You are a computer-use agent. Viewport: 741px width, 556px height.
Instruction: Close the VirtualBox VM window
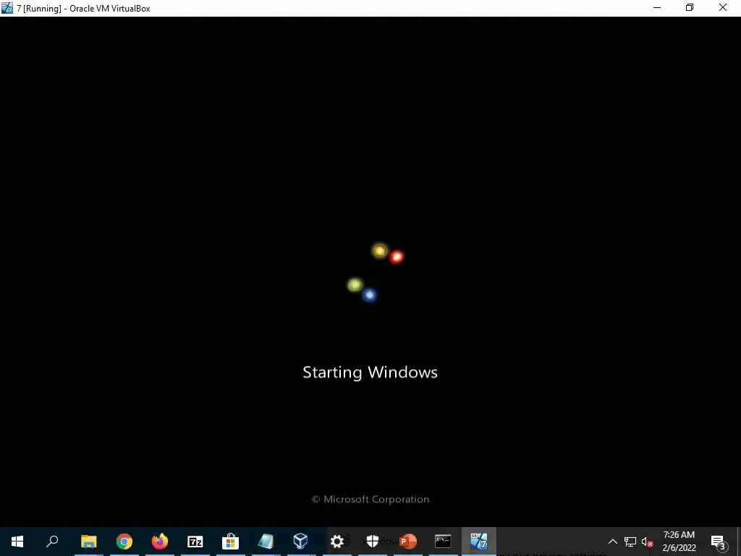tap(723, 7)
